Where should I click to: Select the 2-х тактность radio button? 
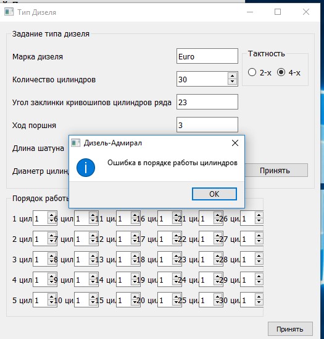pyautogui.click(x=252, y=72)
